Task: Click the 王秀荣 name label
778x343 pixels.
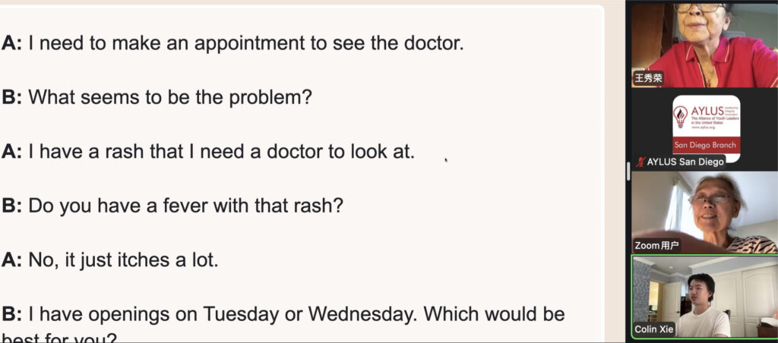Action: coord(648,78)
